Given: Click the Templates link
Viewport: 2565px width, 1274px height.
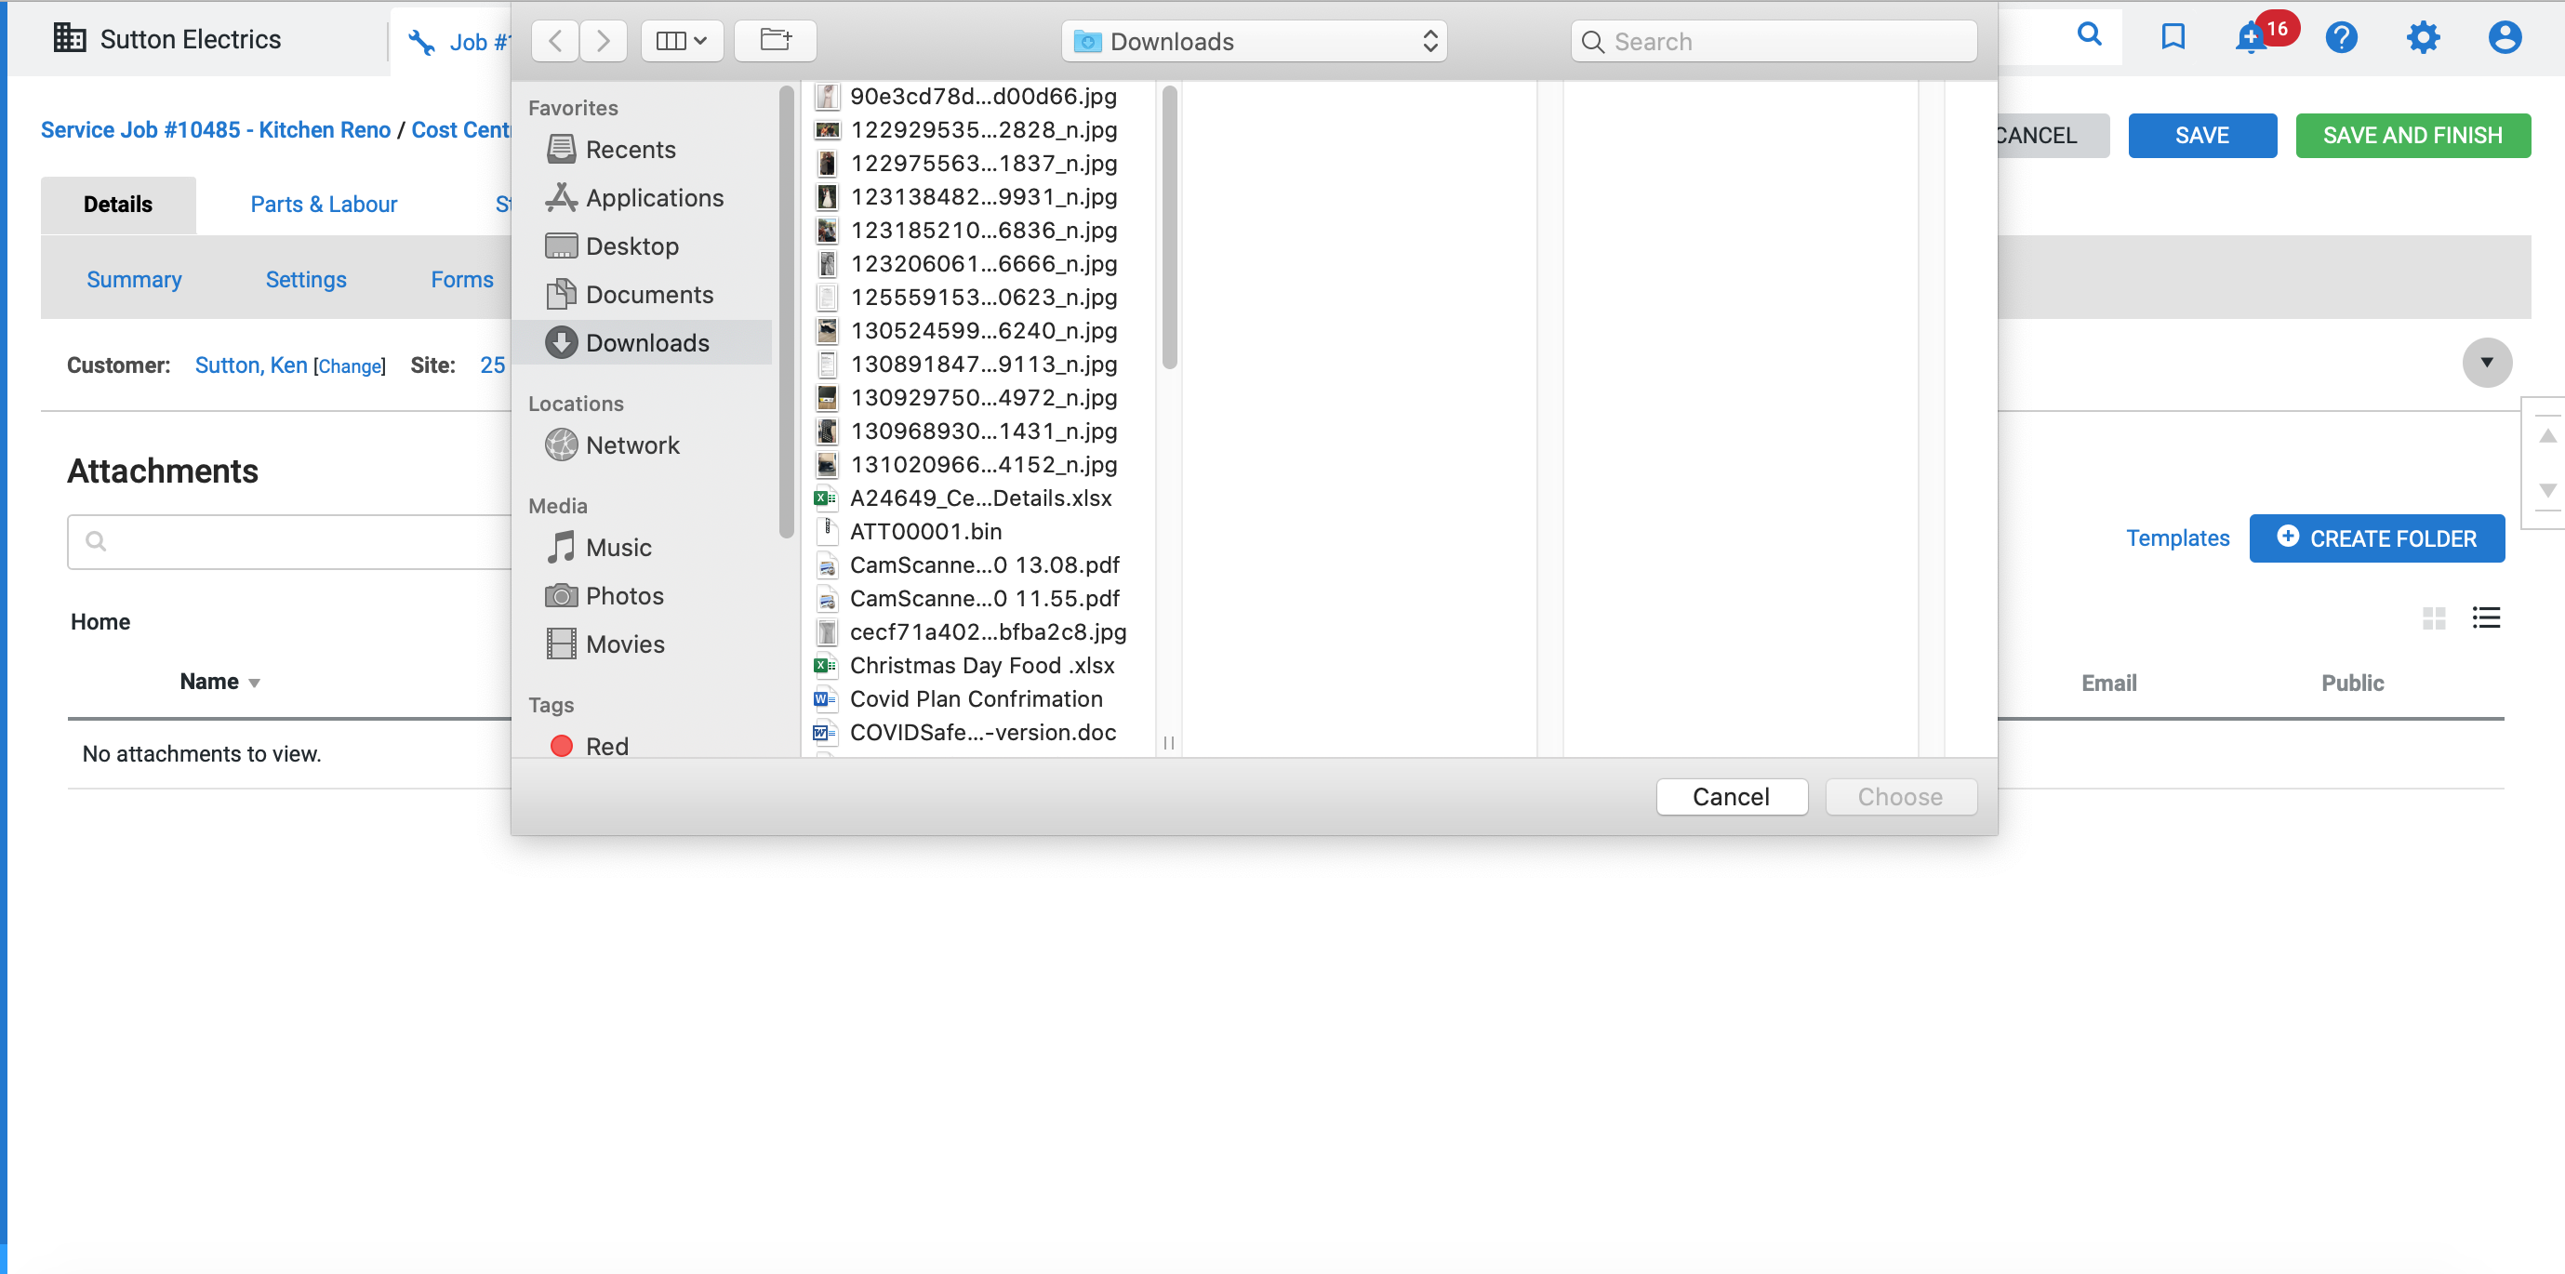Looking at the screenshot, I should pyautogui.click(x=2176, y=538).
